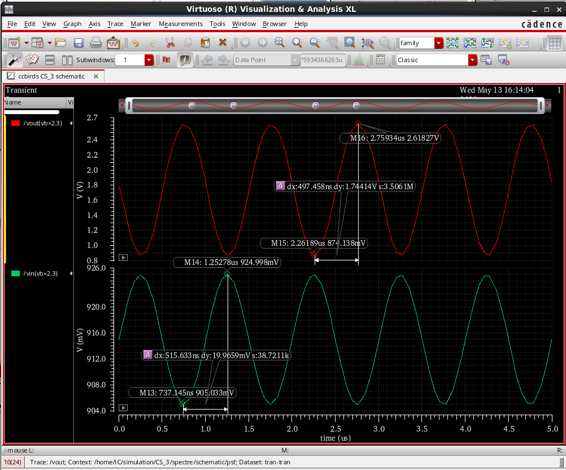
Task: Open the Measurements menu
Action: (x=180, y=24)
